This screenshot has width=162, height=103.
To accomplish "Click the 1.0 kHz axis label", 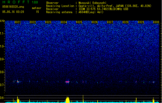I will click(2, 46).
